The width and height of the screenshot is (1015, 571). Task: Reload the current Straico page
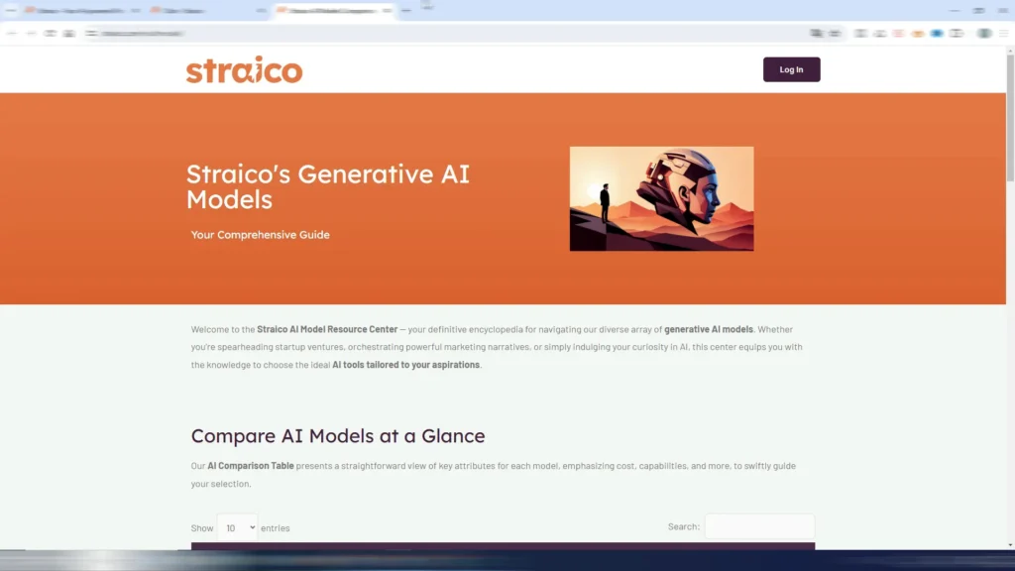coord(50,33)
